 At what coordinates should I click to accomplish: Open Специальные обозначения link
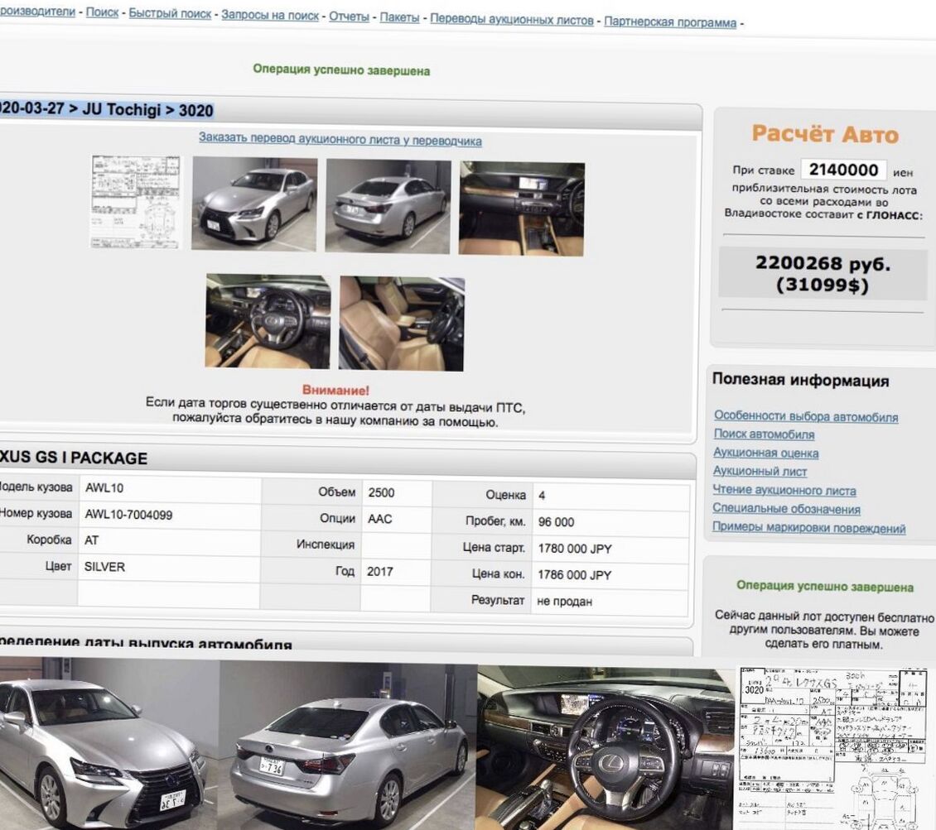coord(786,509)
